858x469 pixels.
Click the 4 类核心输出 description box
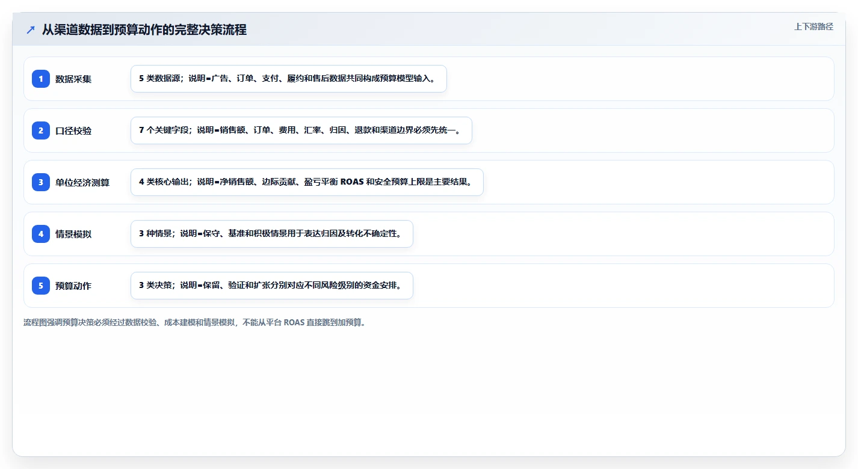coord(307,182)
